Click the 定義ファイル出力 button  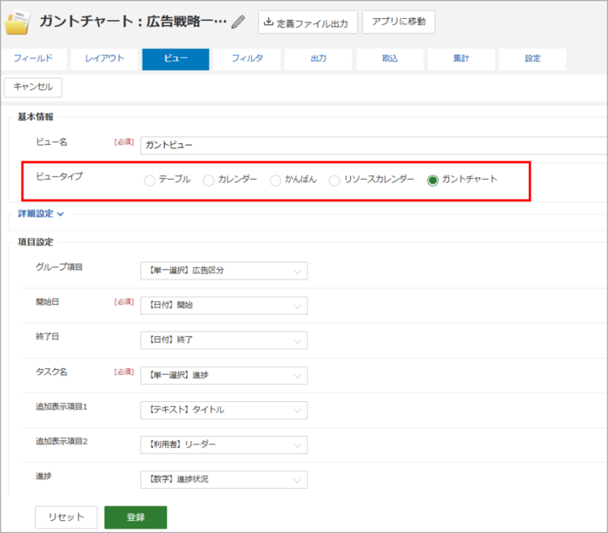[x=307, y=23]
